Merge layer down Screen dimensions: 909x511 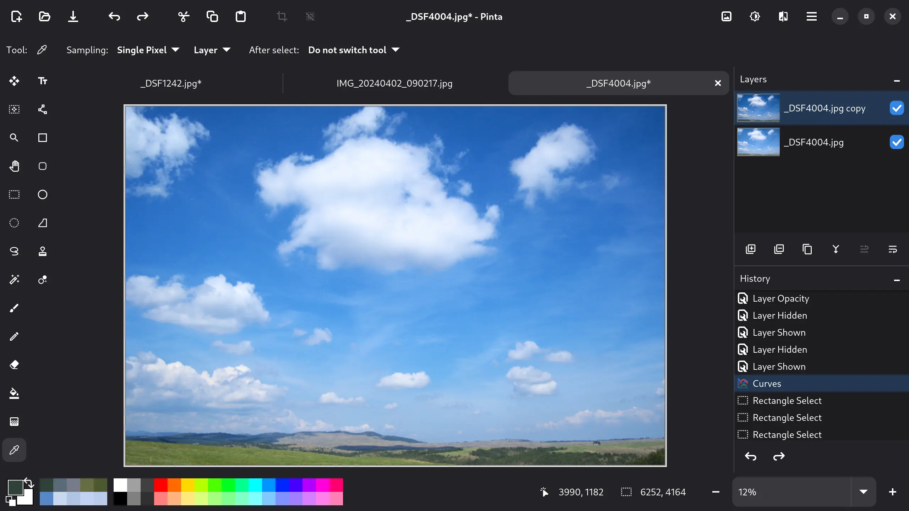[836, 249]
